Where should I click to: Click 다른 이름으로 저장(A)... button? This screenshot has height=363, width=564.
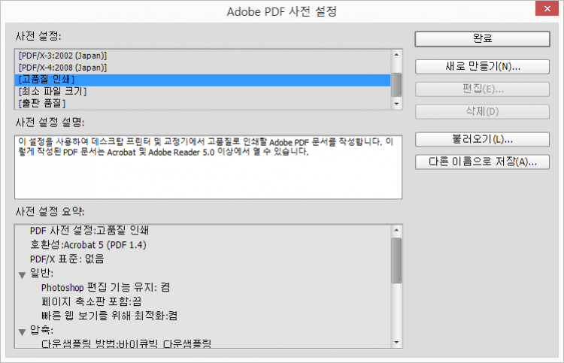[x=482, y=162]
